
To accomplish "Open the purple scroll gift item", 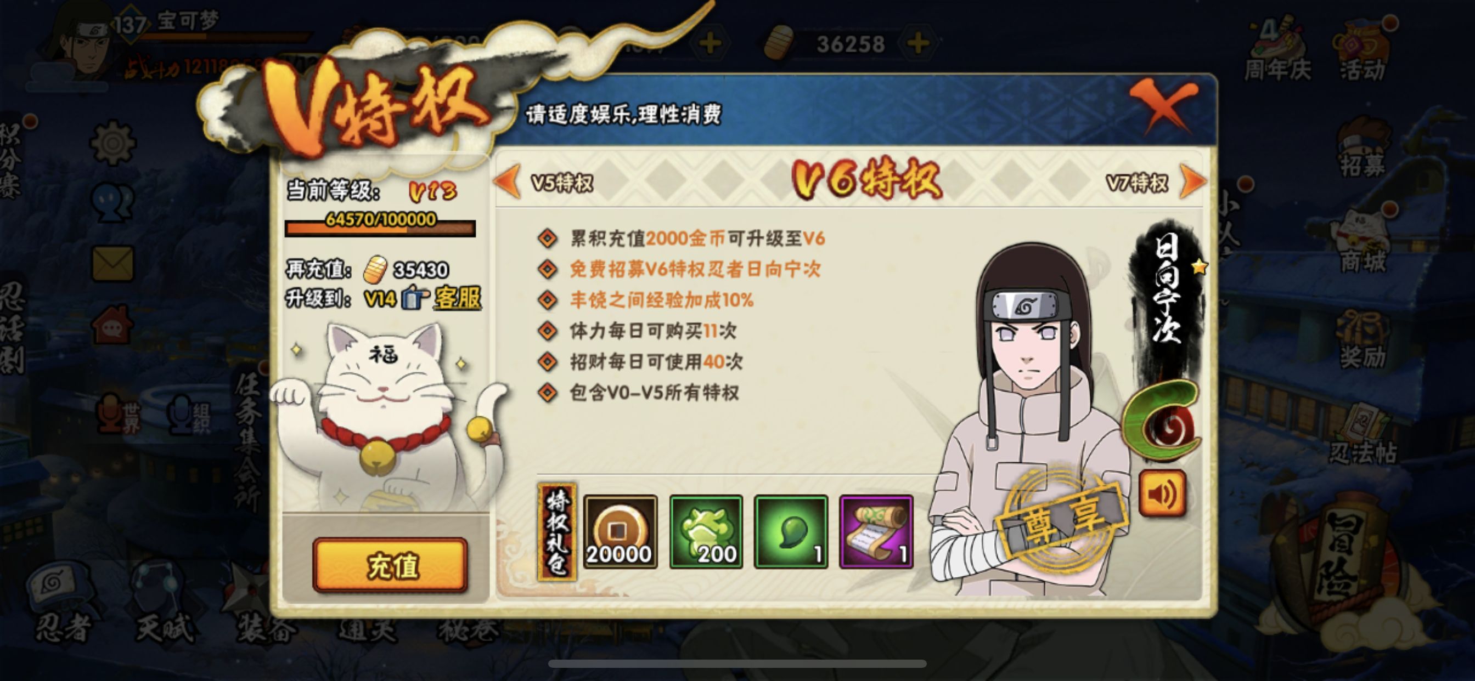I will pos(876,532).
